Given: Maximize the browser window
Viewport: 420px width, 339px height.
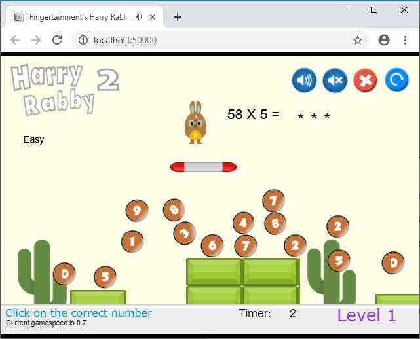Looking at the screenshot, I should [374, 10].
